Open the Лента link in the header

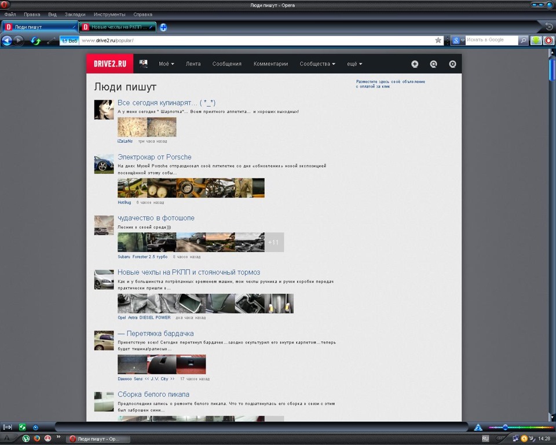pyautogui.click(x=193, y=64)
